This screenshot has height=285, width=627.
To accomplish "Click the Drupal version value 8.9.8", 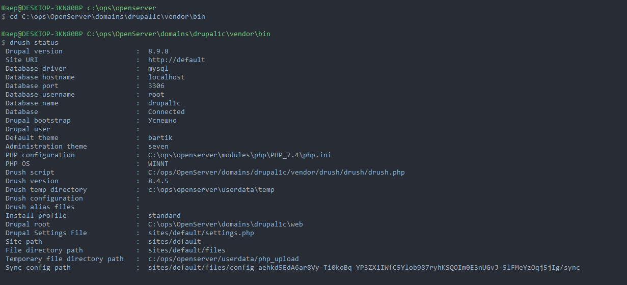I will point(158,51).
